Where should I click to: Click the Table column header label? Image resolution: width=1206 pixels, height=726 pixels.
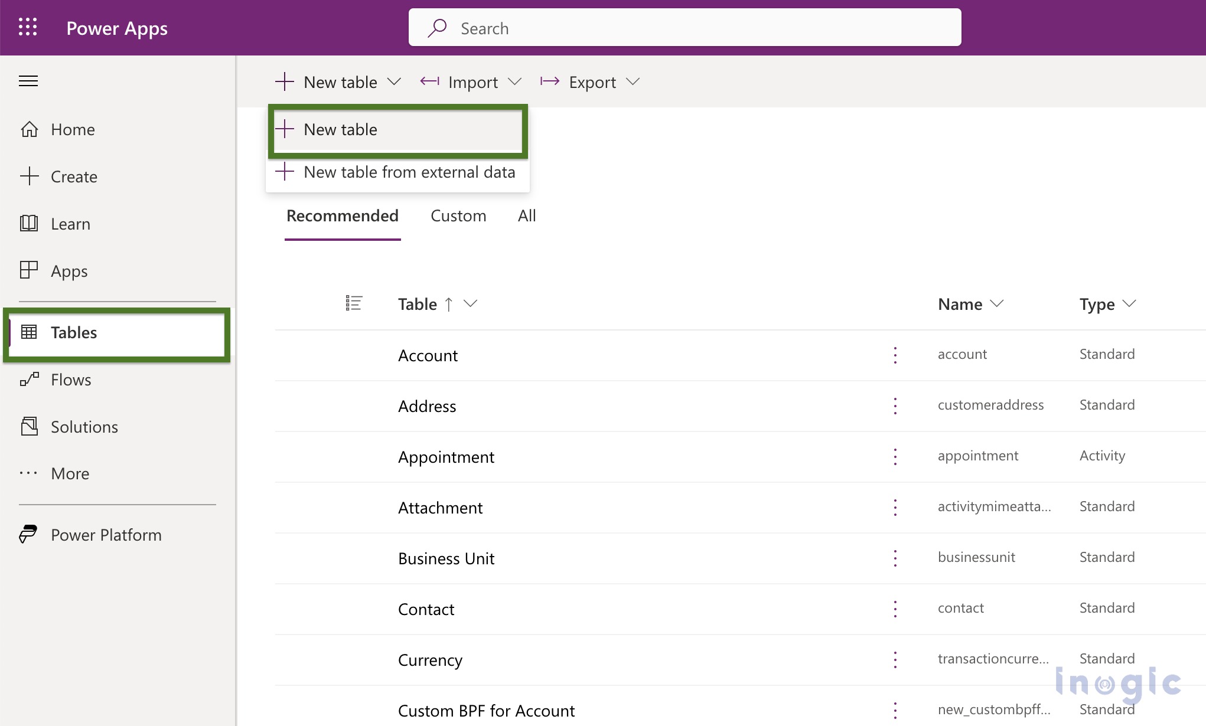point(417,304)
